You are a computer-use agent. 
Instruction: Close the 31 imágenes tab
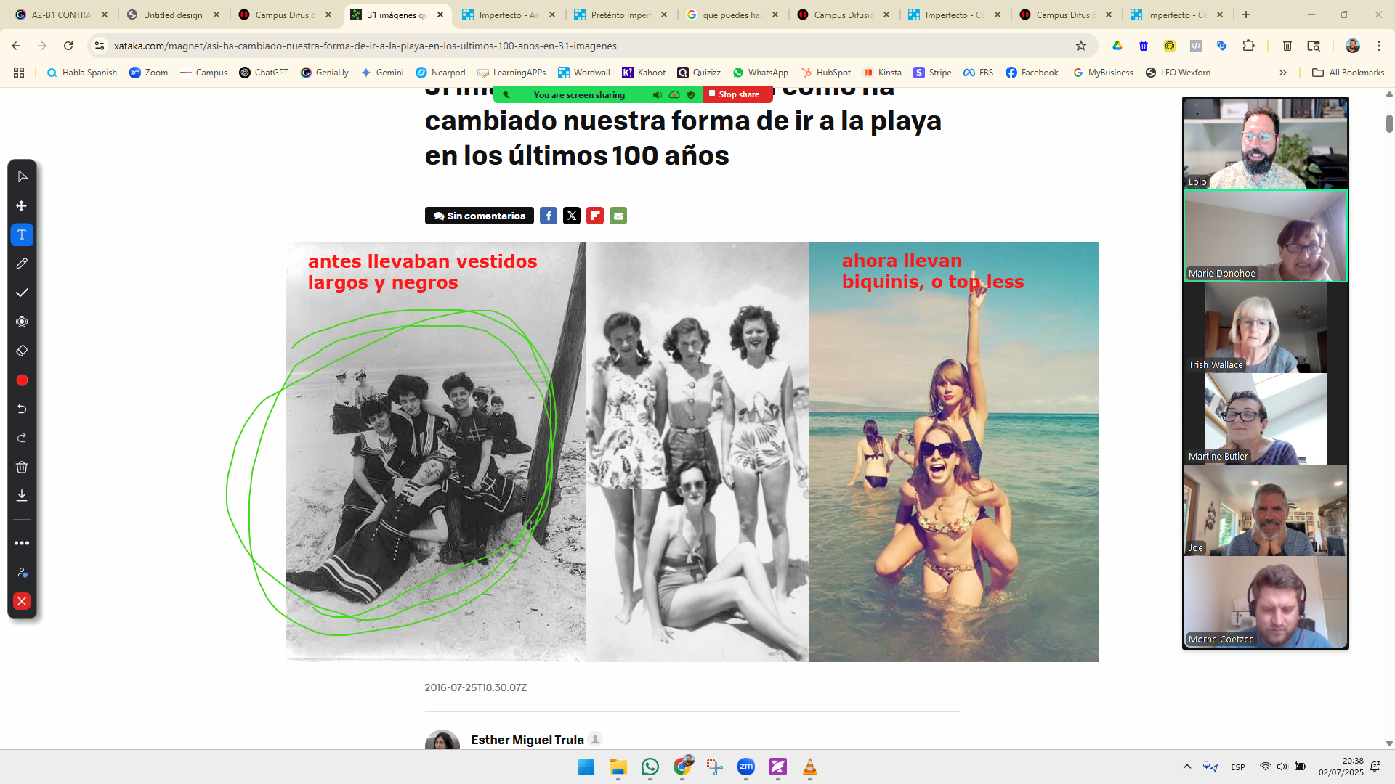[440, 15]
